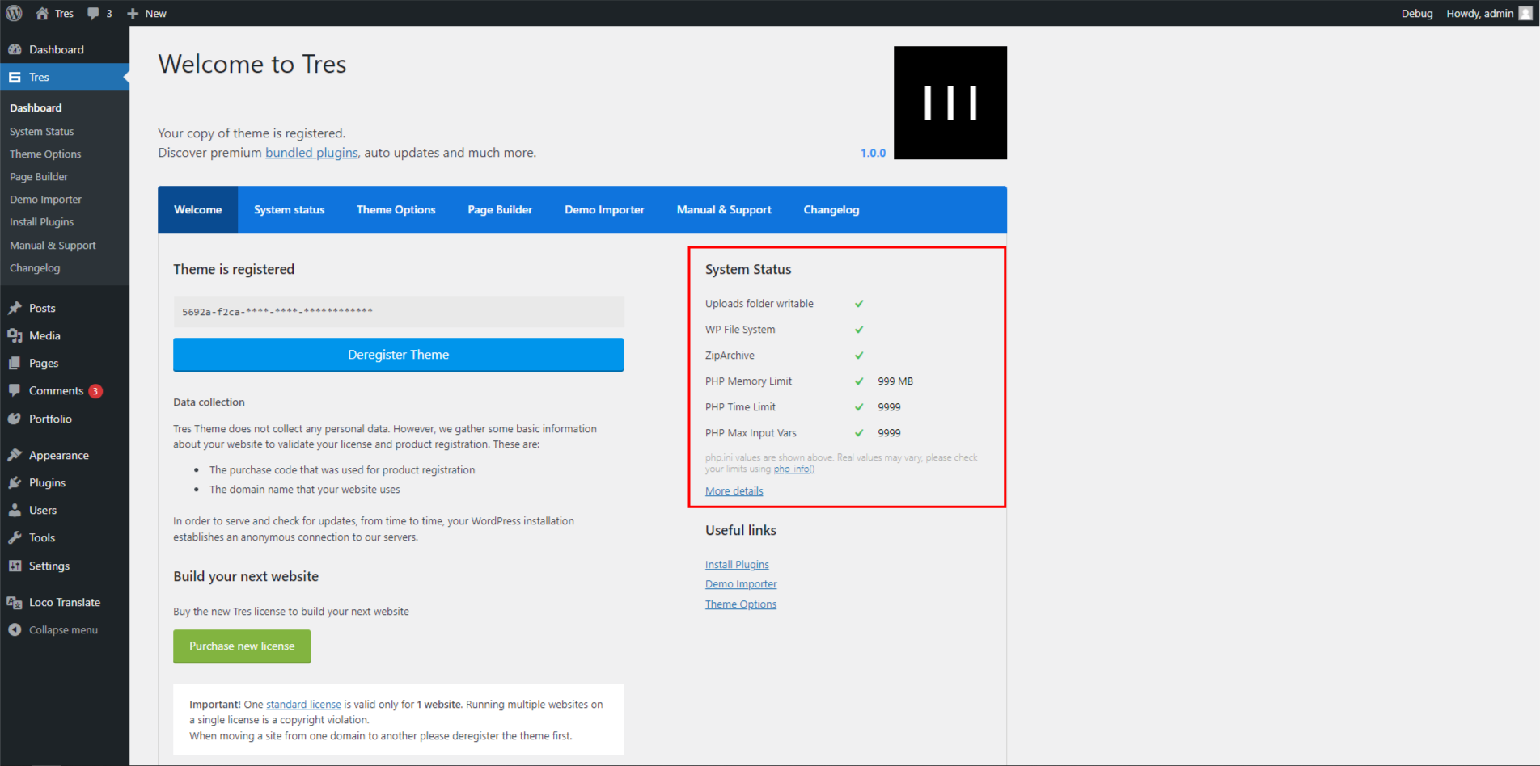
Task: Click the Data collection heading
Action: (209, 402)
